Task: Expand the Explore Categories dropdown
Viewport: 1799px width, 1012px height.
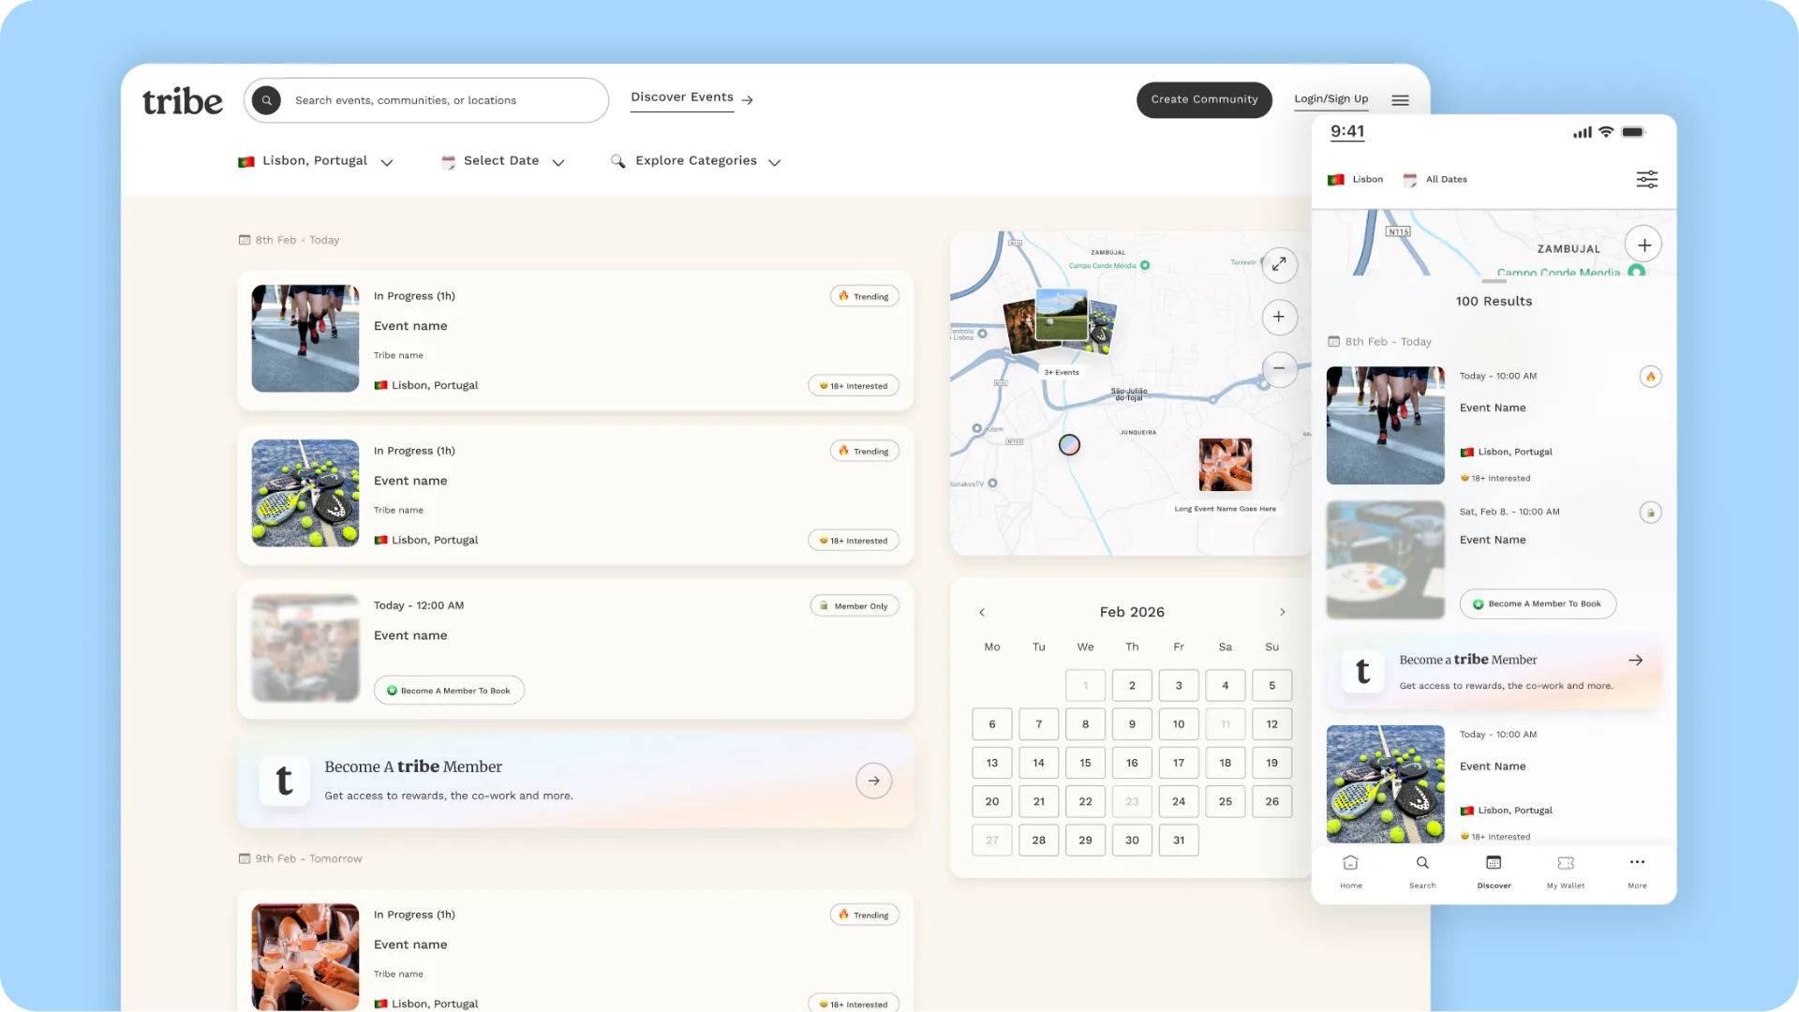Action: tap(696, 161)
